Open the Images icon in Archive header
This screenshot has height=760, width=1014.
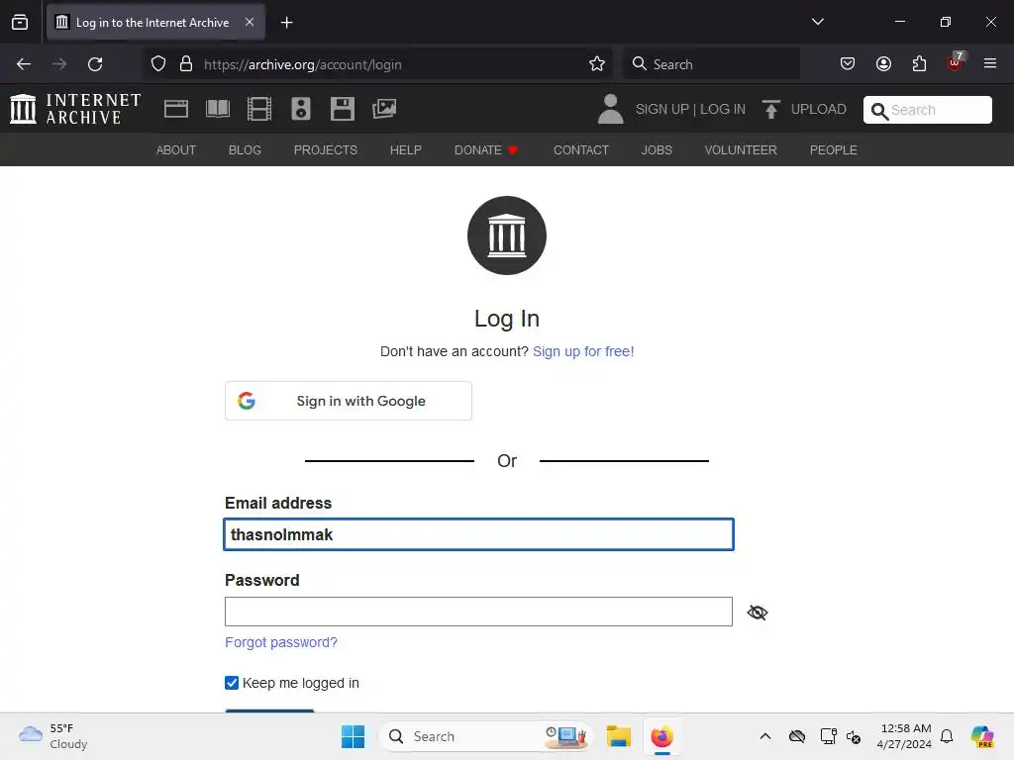(x=384, y=109)
